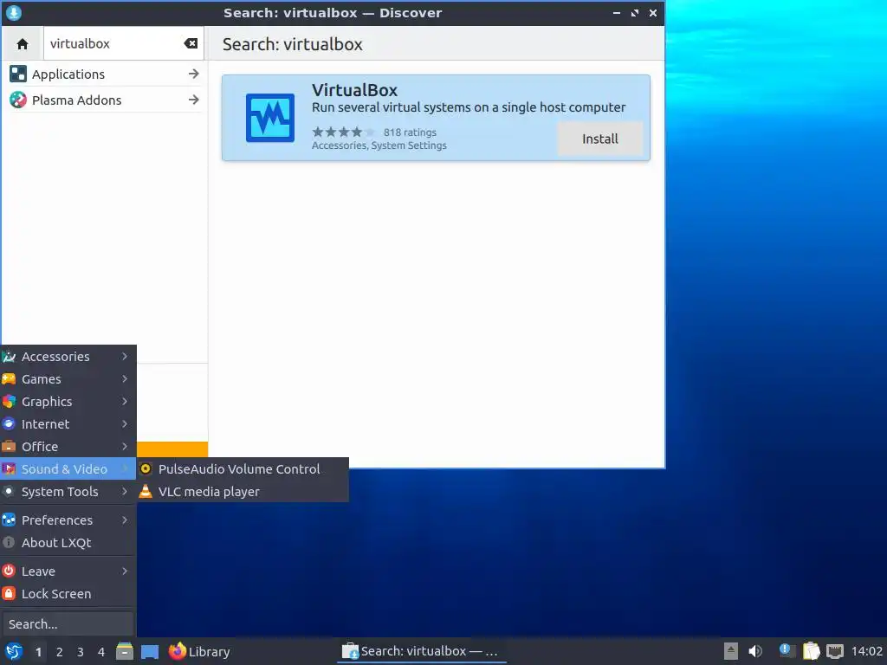
Task: Click the System Tools gear icon
Action: coord(9,492)
